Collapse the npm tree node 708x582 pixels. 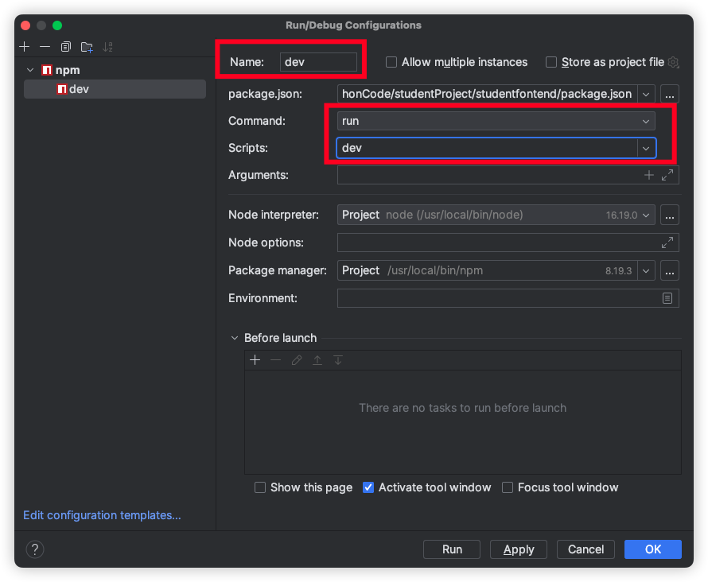[30, 70]
